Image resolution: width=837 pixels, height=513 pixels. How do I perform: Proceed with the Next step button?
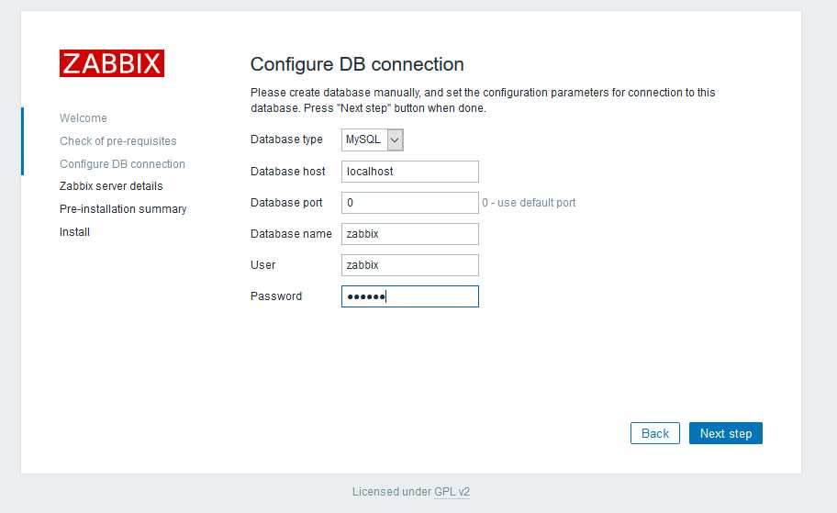click(x=725, y=433)
